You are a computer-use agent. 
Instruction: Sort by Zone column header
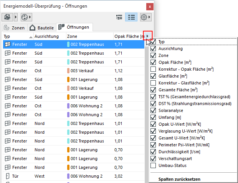pos(89,36)
